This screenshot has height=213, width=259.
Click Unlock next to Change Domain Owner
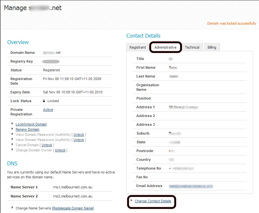pos(60,150)
